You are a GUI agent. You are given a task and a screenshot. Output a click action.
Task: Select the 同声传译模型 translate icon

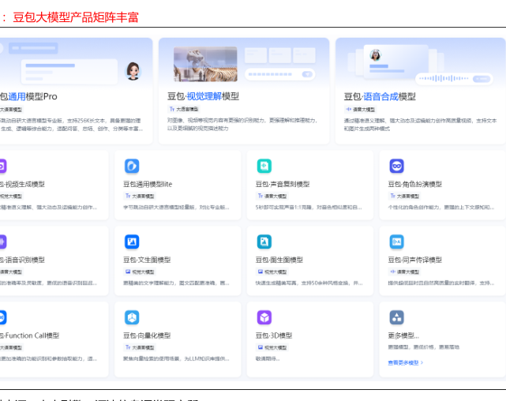[x=396, y=242]
